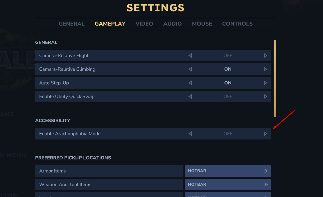323x197 pixels.
Task: Switch to the VIDEO settings tab
Action: click(144, 24)
